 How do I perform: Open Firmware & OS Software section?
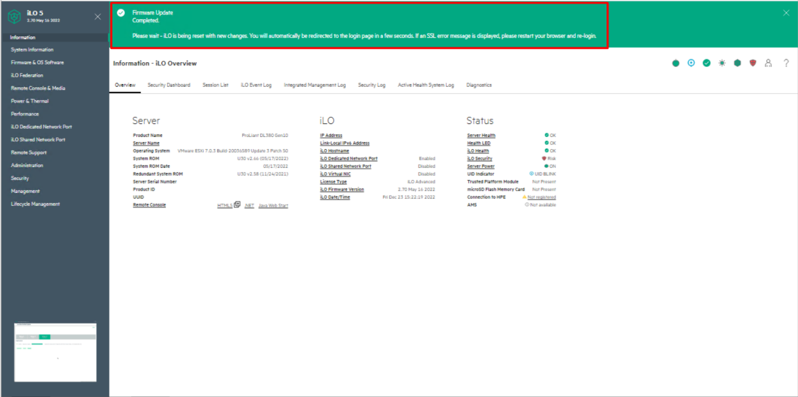coord(37,63)
